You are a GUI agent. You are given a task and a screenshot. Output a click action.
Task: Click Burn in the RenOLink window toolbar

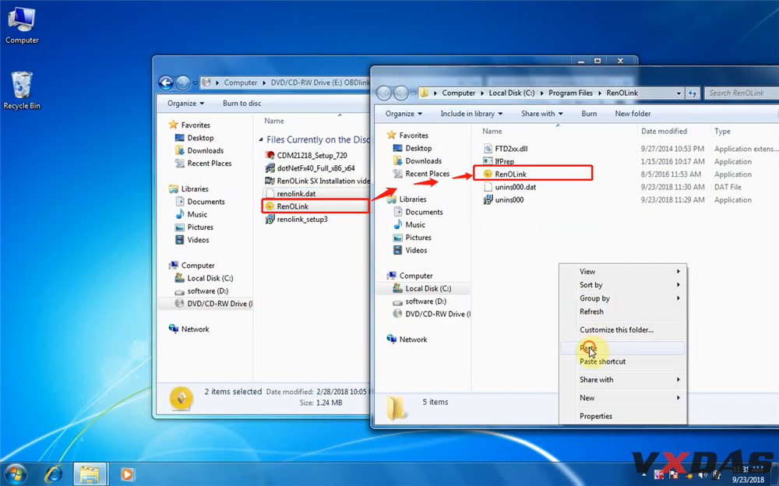[589, 113]
